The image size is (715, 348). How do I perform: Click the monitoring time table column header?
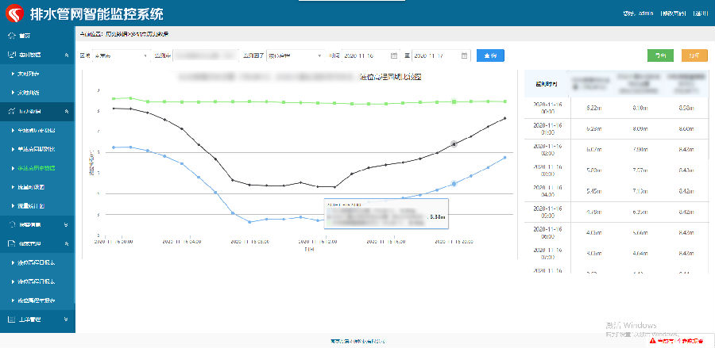pyautogui.click(x=546, y=84)
